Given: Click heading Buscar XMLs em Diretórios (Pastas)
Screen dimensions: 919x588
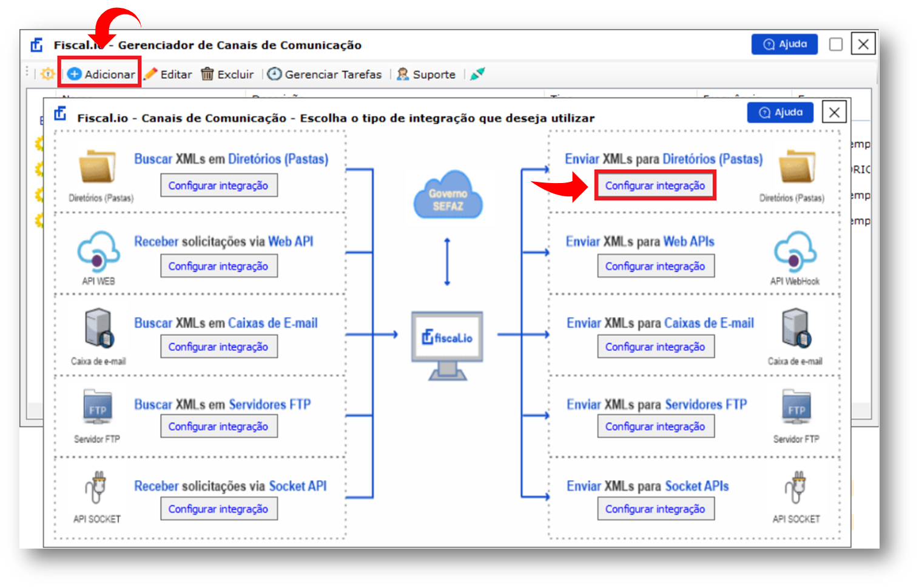Looking at the screenshot, I should (x=231, y=159).
